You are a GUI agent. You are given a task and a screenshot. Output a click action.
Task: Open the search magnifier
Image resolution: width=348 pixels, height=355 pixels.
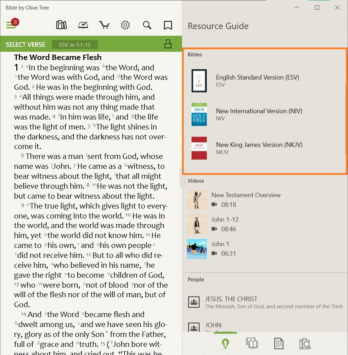click(x=147, y=25)
